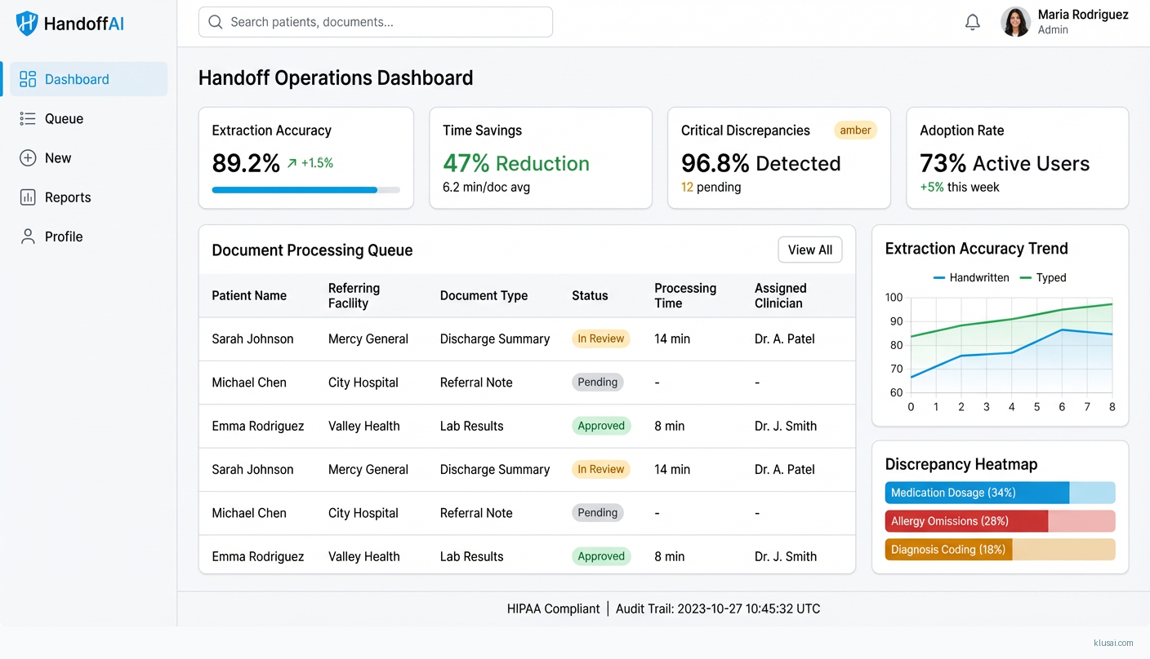Screen dimensions: 1150x659
Task: Click the Reports bar chart icon
Action: coord(28,197)
